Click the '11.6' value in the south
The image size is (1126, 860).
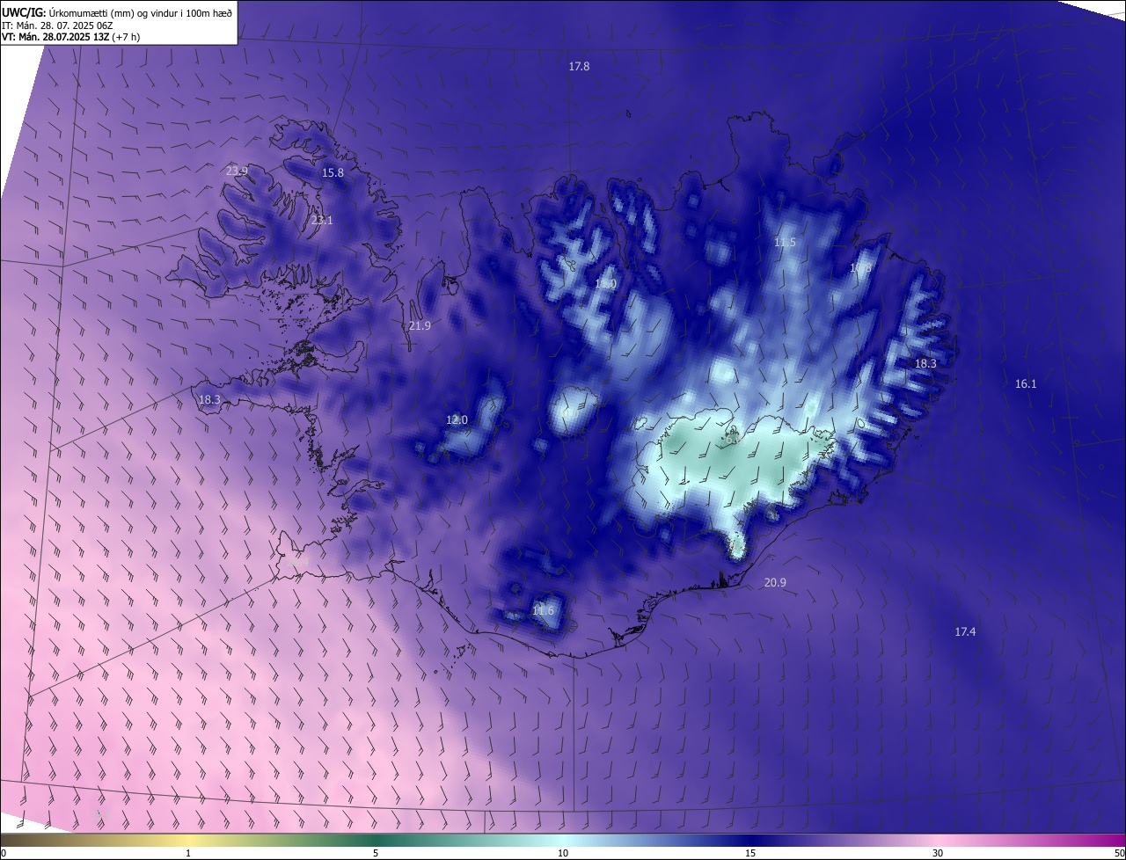tap(544, 611)
